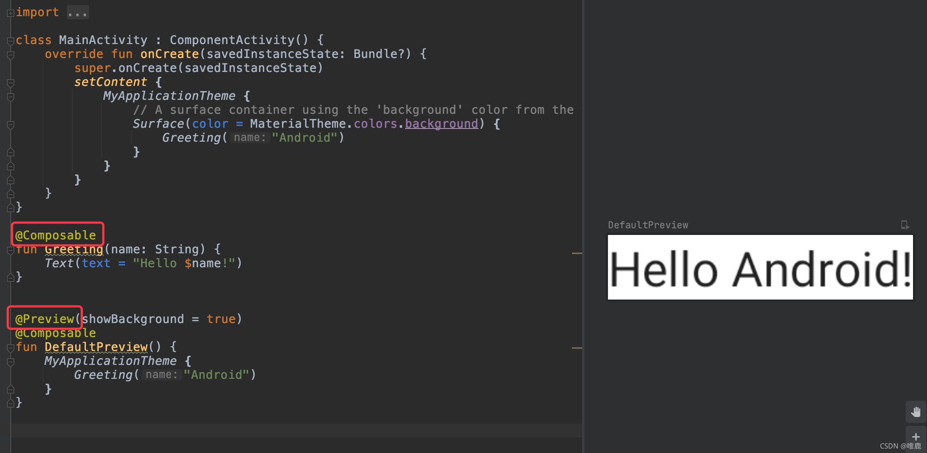Image resolution: width=927 pixels, height=453 pixels.
Task: Jump to warning stripe marker for Greeting function
Action: 577,253
